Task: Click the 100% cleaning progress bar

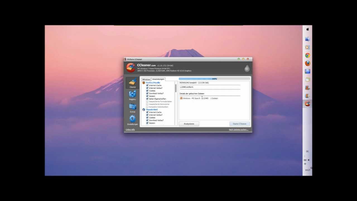Action: click(x=214, y=79)
